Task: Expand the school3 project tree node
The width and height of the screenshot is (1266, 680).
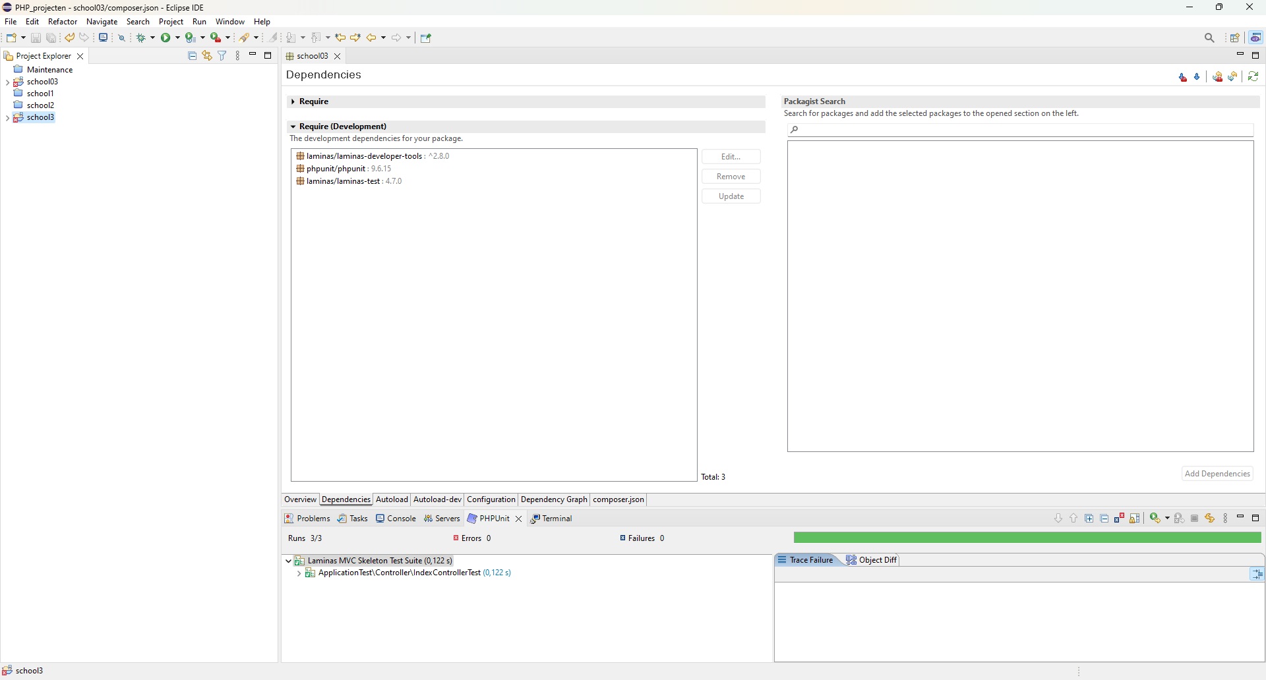Action: [x=7, y=119]
